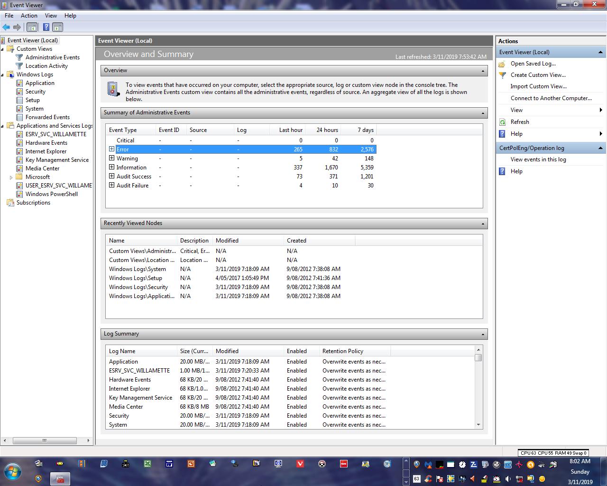Expand the Error event type row

coord(111,149)
